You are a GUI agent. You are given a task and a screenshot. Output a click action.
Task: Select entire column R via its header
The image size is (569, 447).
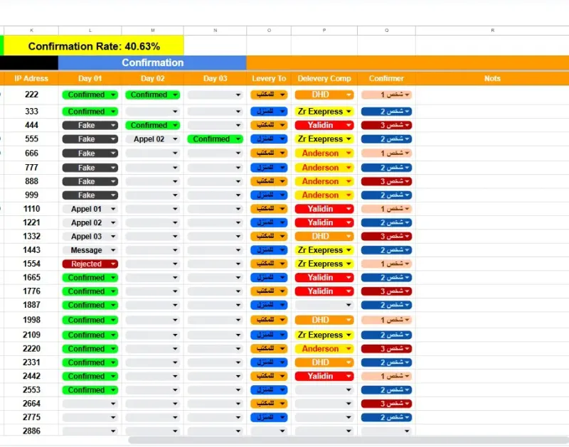(x=492, y=31)
